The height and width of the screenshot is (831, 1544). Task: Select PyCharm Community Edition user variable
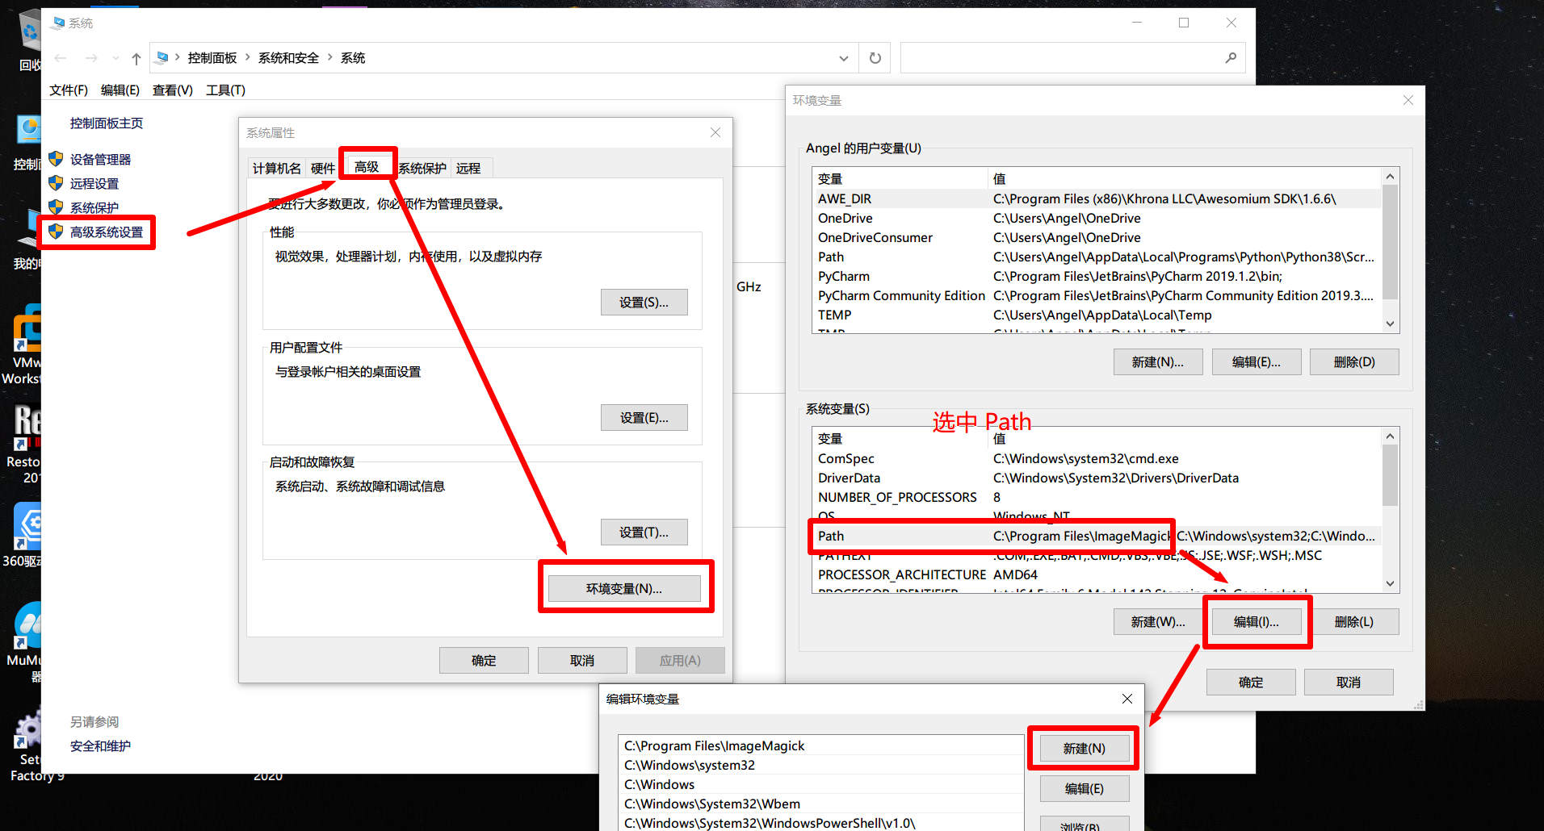click(1098, 296)
